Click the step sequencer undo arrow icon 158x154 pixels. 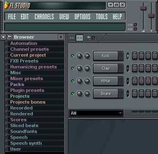89,38
